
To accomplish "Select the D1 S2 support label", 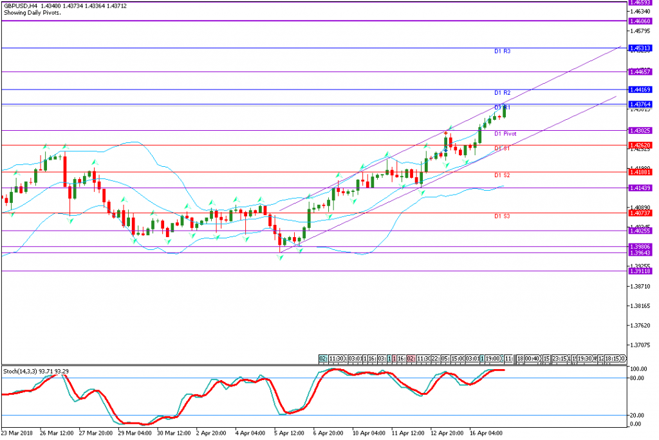I will click(x=502, y=175).
